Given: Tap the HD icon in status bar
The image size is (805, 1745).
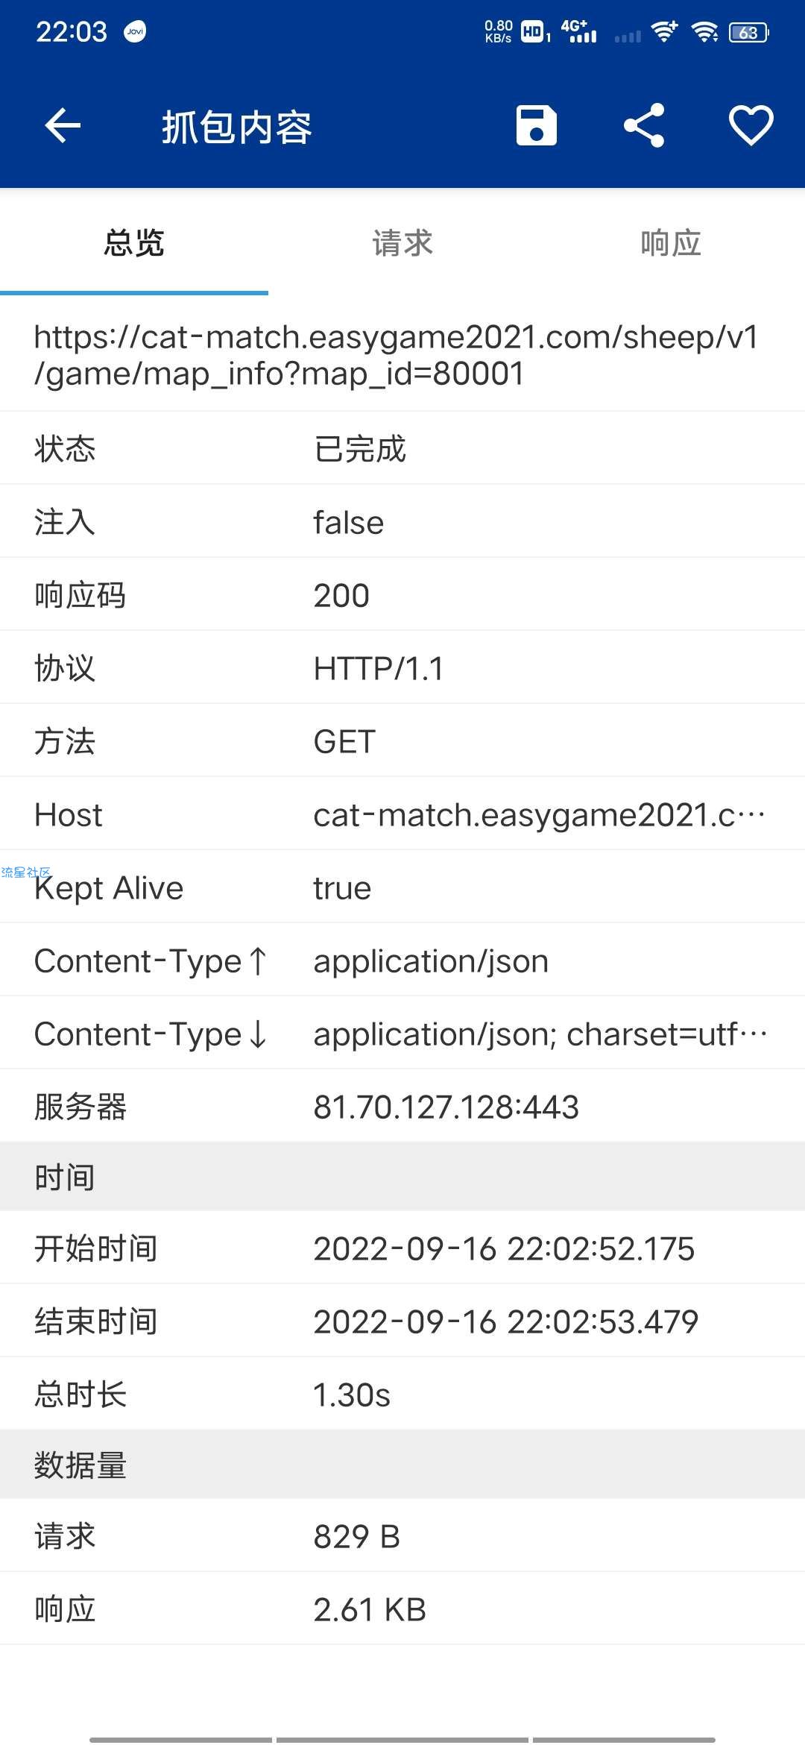Looking at the screenshot, I should (532, 31).
